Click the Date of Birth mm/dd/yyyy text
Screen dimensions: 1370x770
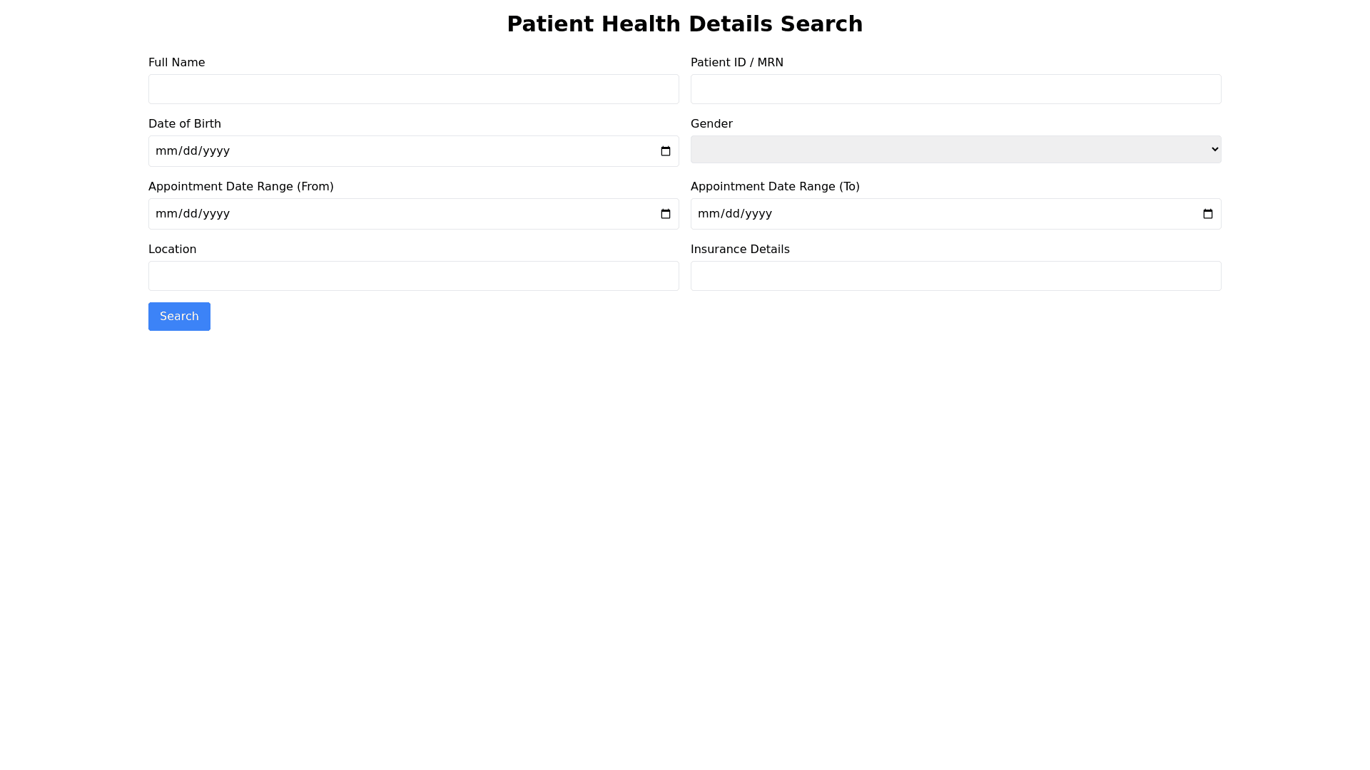[x=193, y=151]
